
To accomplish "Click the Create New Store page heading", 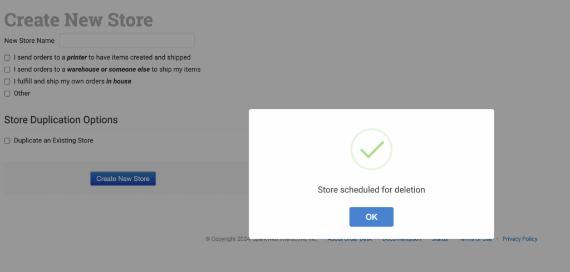I will (x=78, y=20).
